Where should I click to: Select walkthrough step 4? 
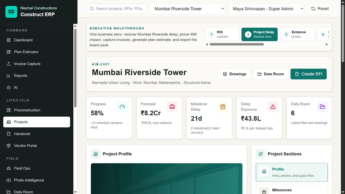pos(323,34)
